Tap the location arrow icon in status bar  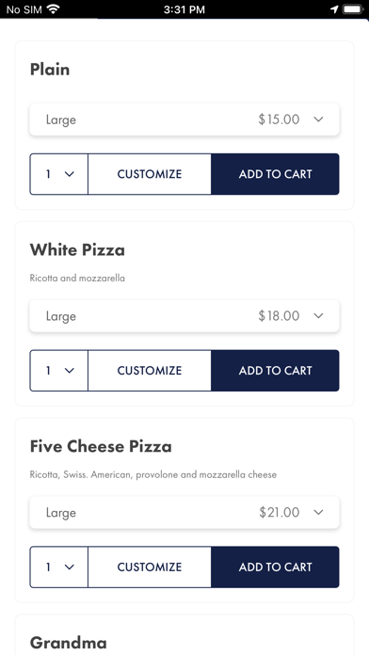334,9
